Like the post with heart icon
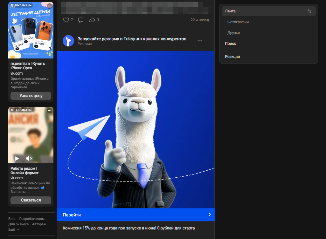 point(66,20)
